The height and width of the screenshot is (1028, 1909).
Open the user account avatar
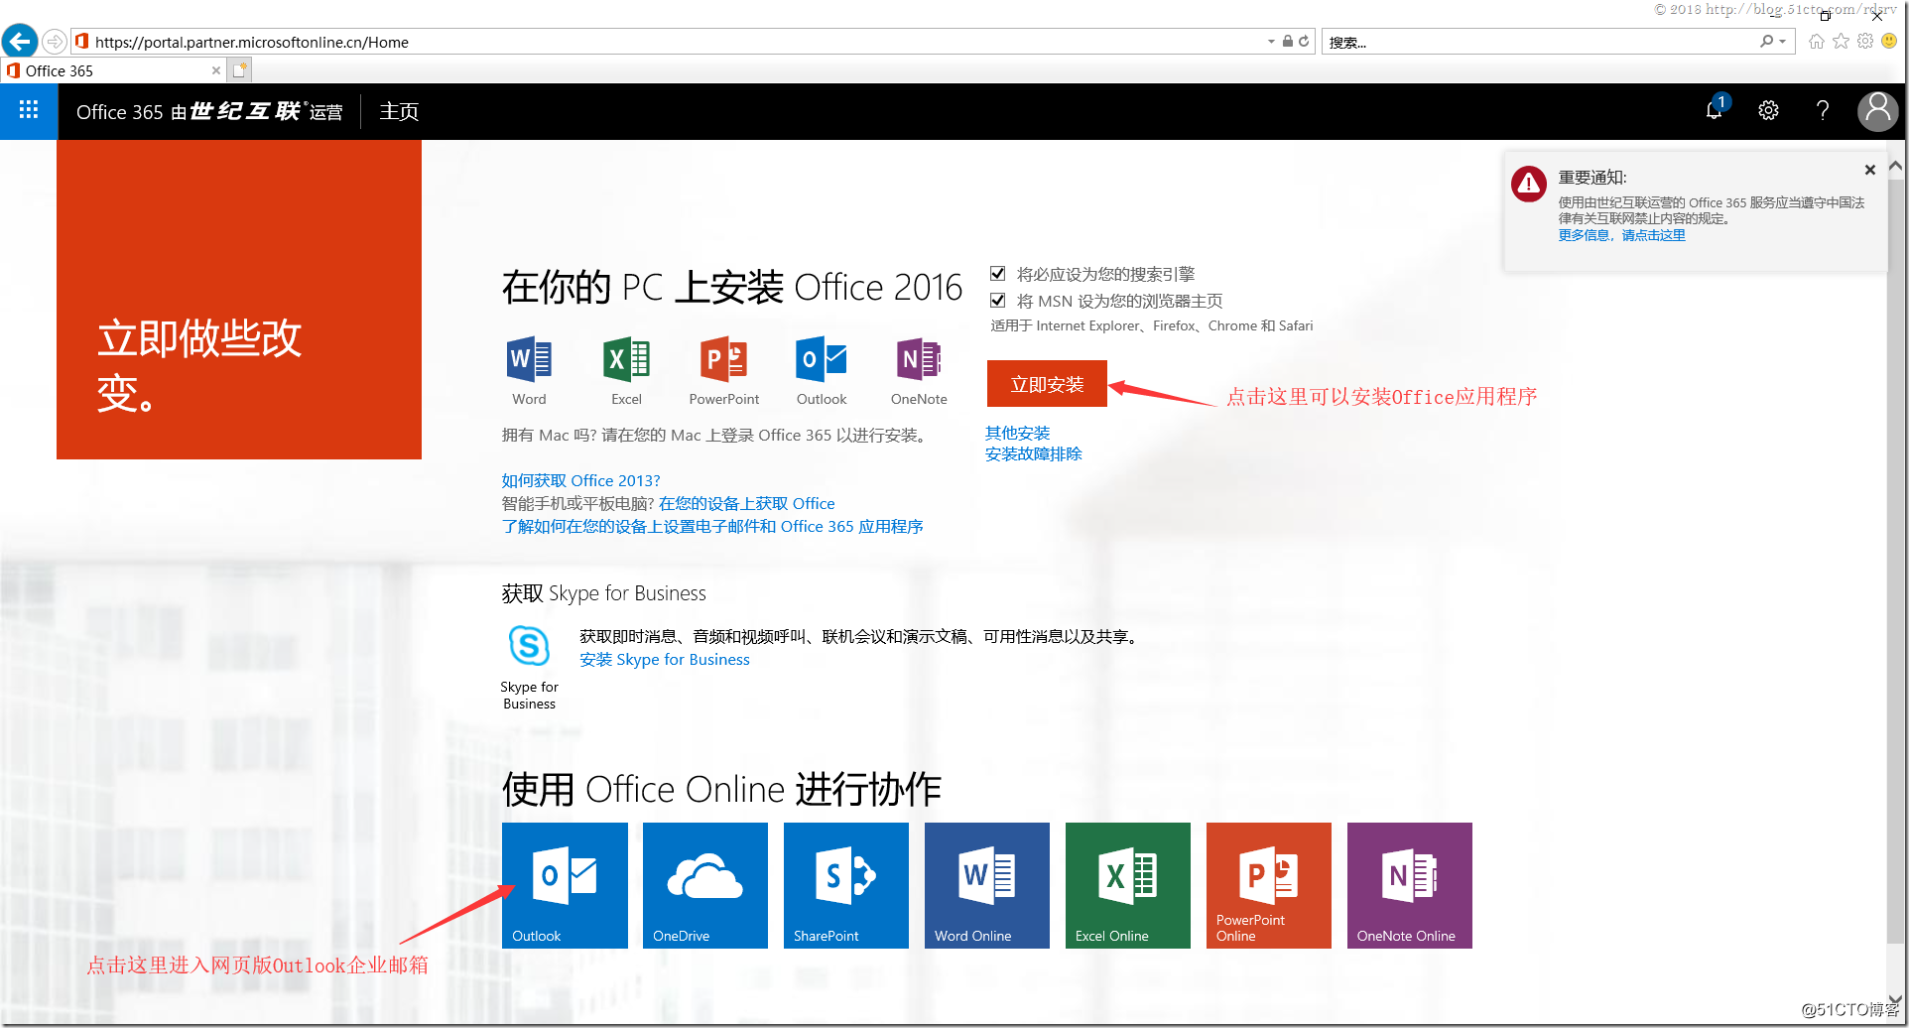pos(1877,110)
